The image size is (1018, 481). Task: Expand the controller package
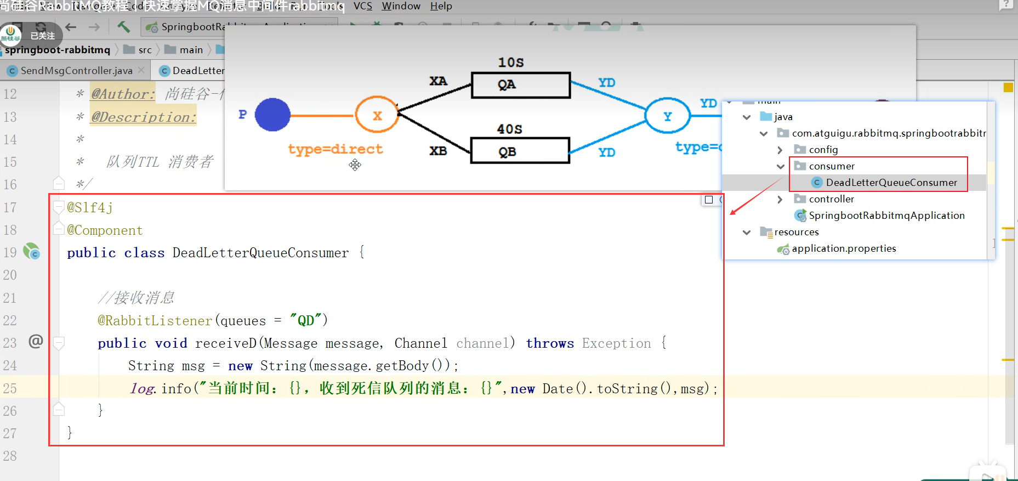coord(780,199)
